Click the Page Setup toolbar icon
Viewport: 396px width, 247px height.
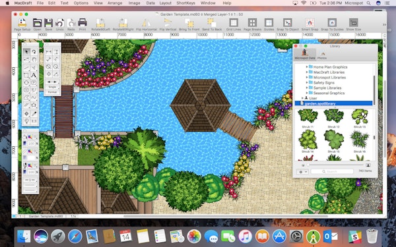[x=22, y=23]
